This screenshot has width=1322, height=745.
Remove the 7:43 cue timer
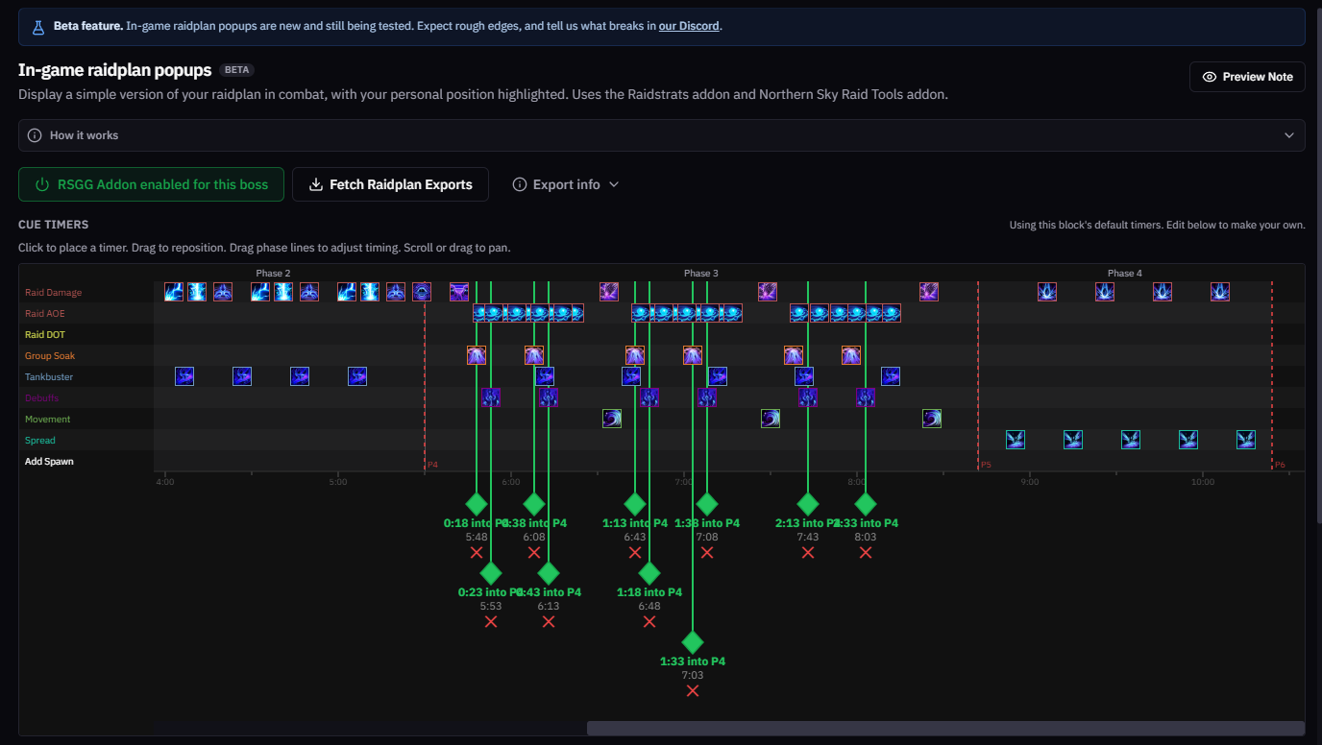click(x=808, y=553)
